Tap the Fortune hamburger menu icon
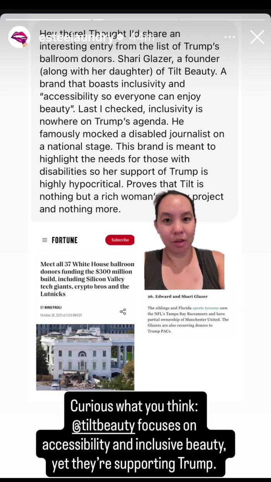This screenshot has height=482, width=271. 45,240
